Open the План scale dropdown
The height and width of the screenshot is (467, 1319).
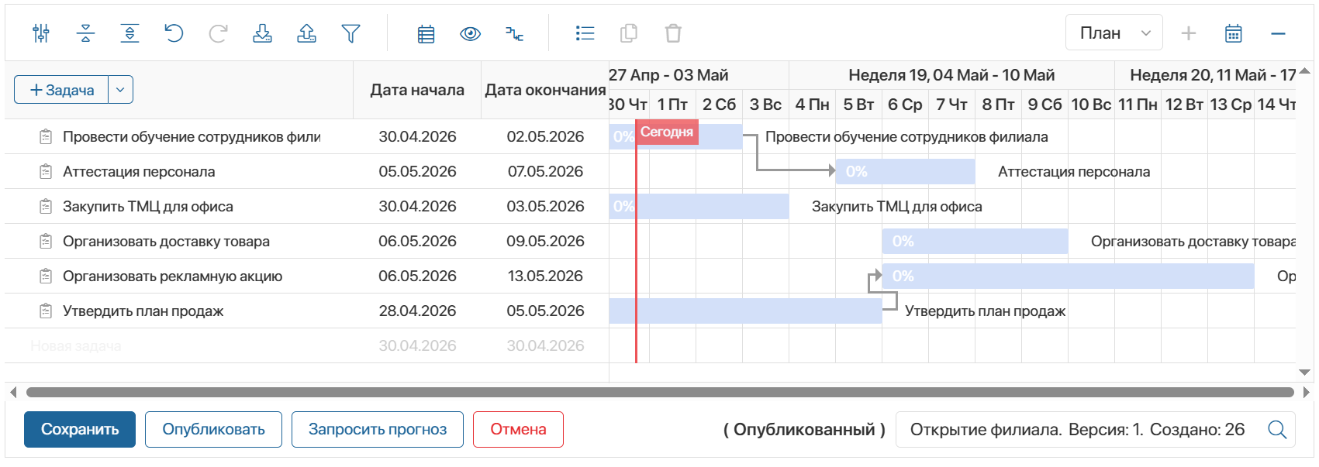click(1114, 33)
